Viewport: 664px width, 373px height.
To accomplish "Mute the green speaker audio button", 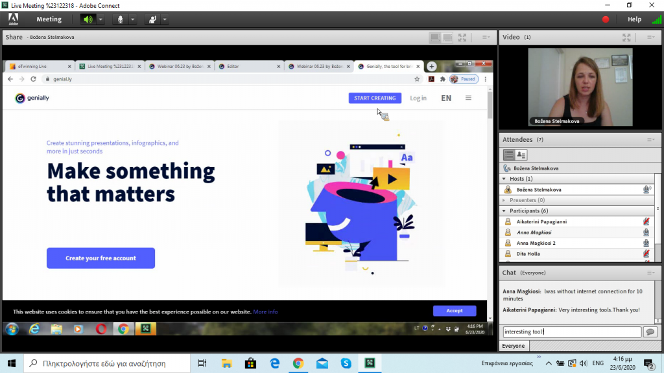I will pos(88,19).
